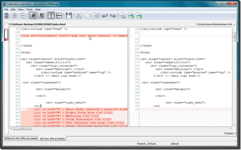Click 'topheader' div line in right pane
The width and height of the screenshot is (241, 150).
point(161,82)
